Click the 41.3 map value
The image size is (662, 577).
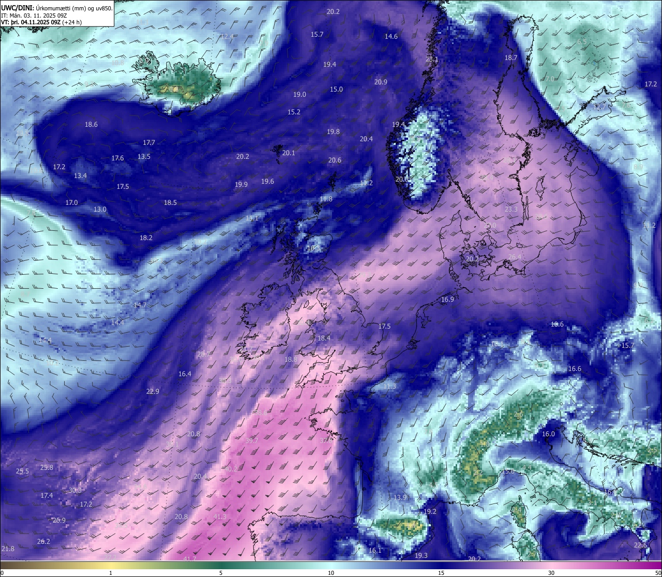[x=220, y=516]
